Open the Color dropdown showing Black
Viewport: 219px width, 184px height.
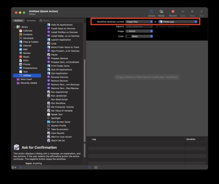(139, 36)
